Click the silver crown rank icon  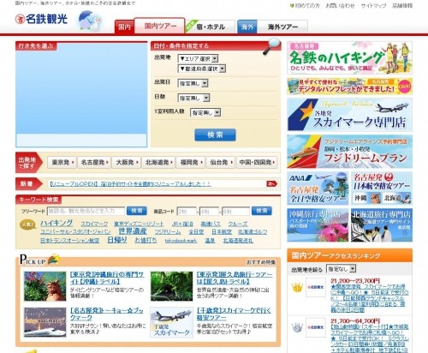(297, 327)
